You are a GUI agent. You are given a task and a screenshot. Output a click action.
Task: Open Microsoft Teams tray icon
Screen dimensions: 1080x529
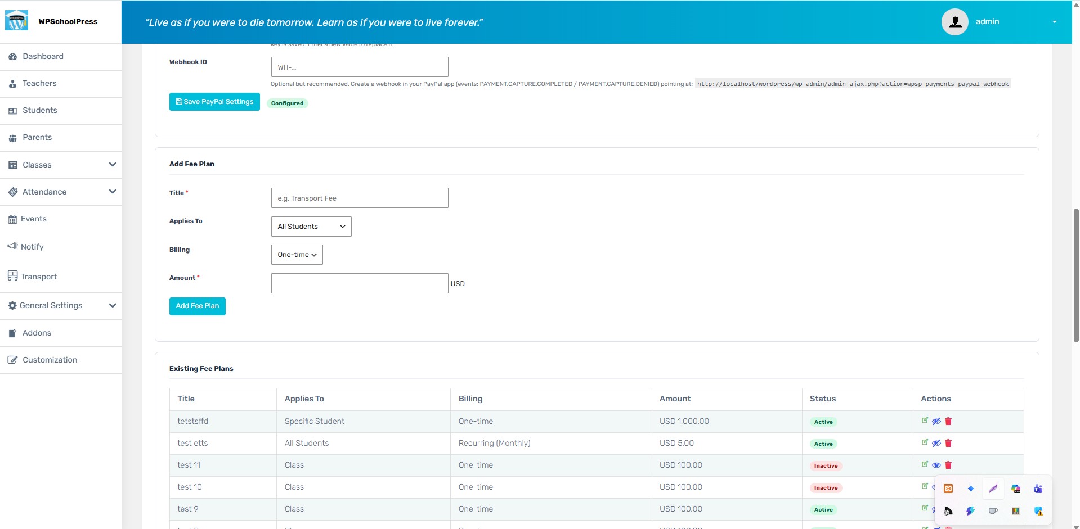[1038, 489]
